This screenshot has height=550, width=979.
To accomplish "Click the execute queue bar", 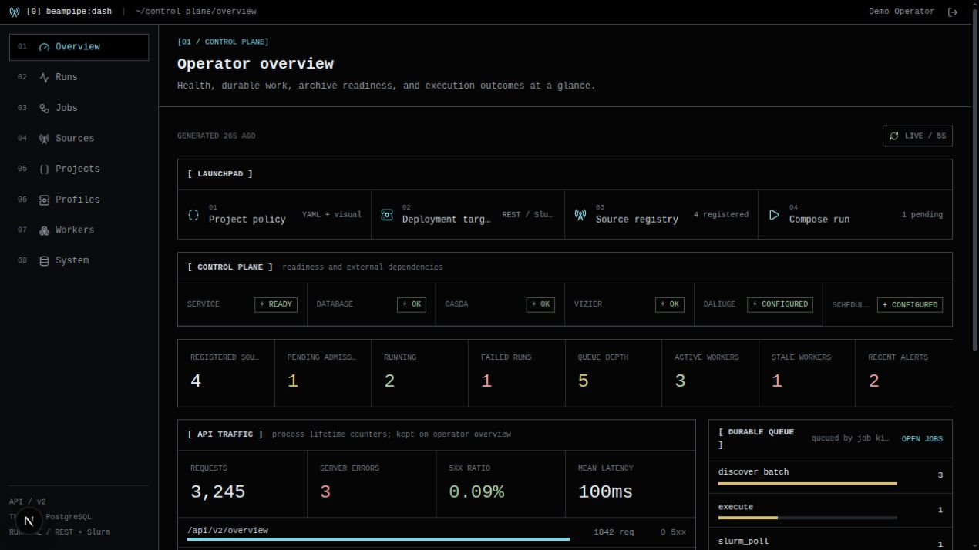I will 807,518.
